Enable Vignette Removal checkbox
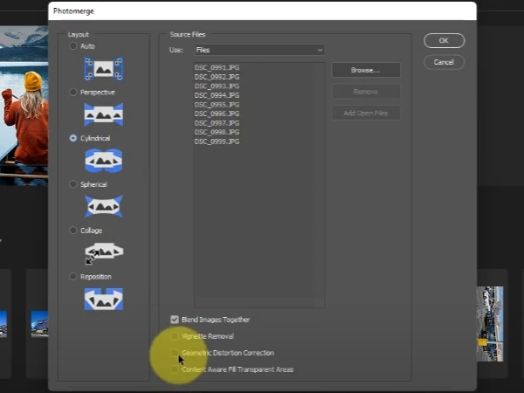524x393 pixels. (x=175, y=336)
